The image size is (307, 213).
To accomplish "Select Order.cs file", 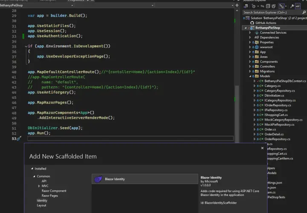I will [270, 130].
